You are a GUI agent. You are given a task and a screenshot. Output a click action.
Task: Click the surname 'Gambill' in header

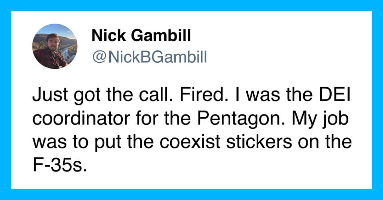[x=161, y=35]
